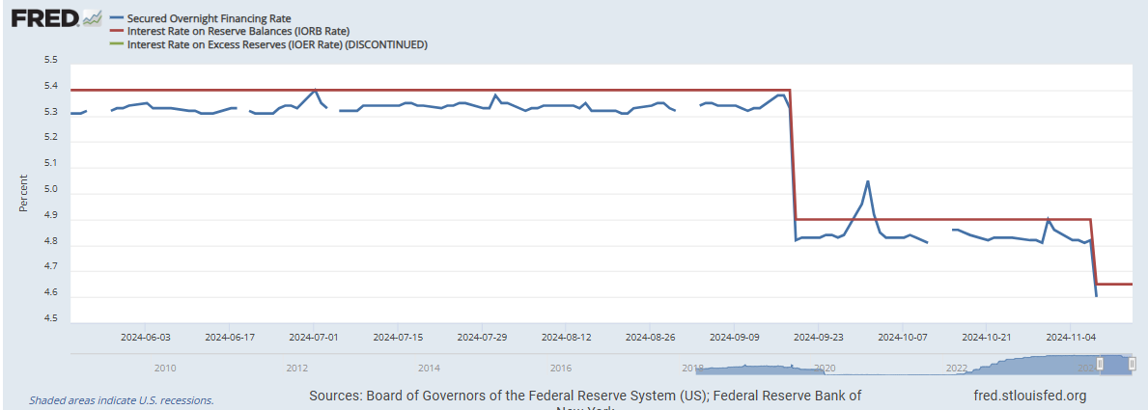Click the 2024-07-01 x-axis date label

click(x=314, y=338)
